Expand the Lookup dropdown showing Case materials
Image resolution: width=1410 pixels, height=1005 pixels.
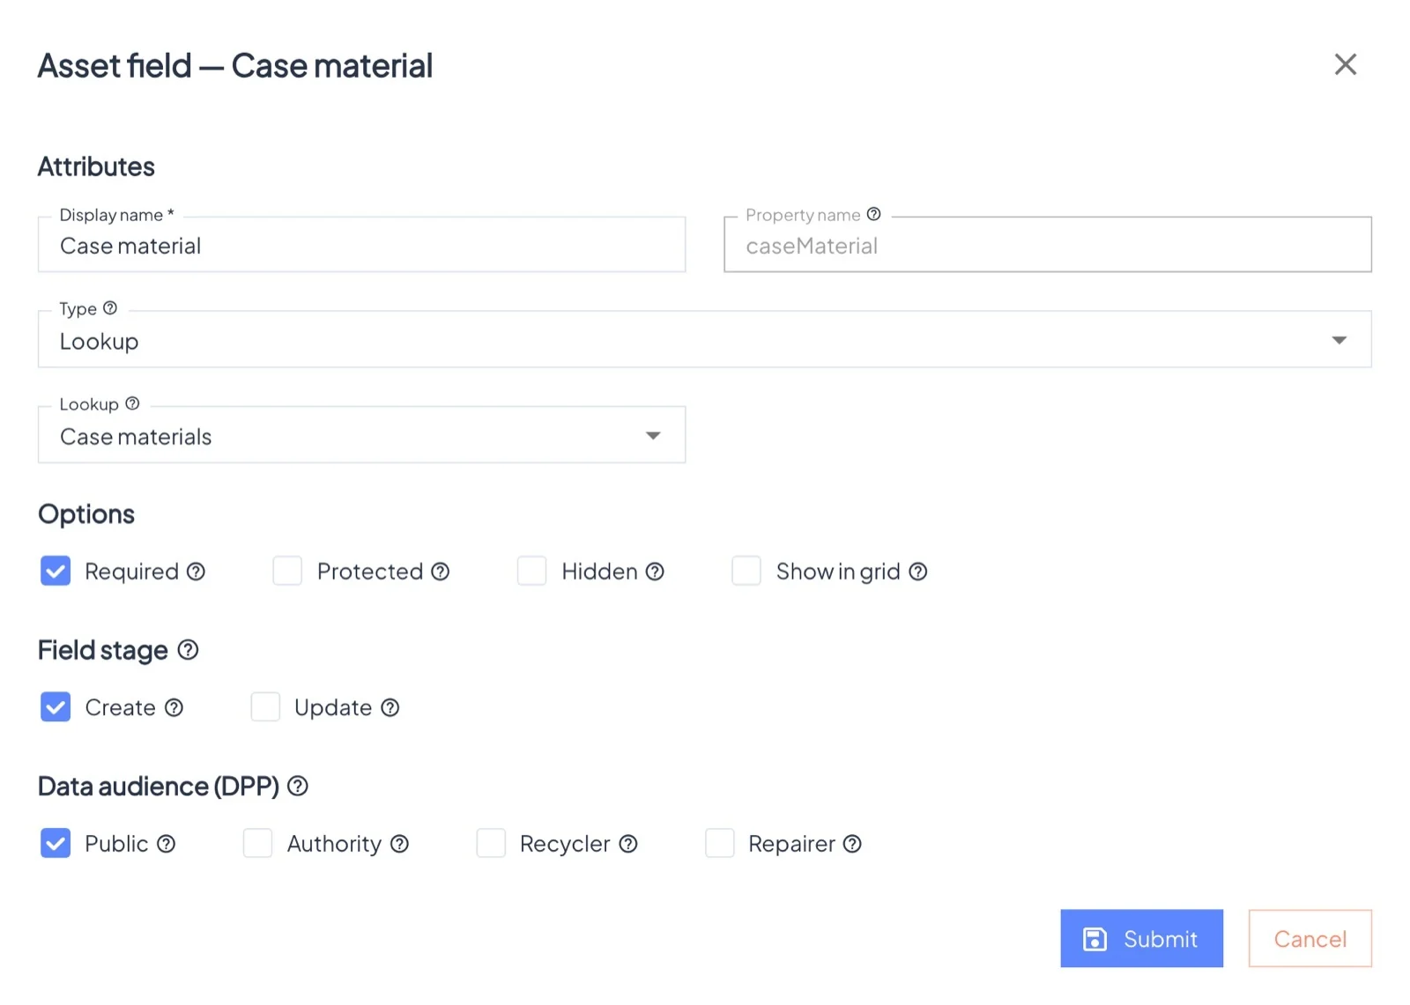(x=361, y=434)
